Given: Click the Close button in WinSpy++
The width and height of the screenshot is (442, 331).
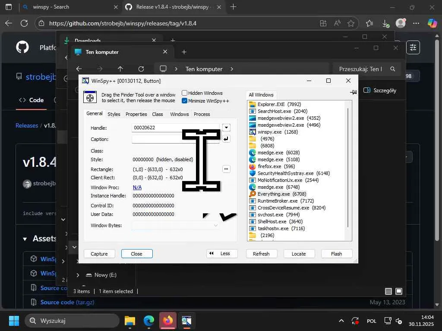Looking at the screenshot, I should 137,253.
